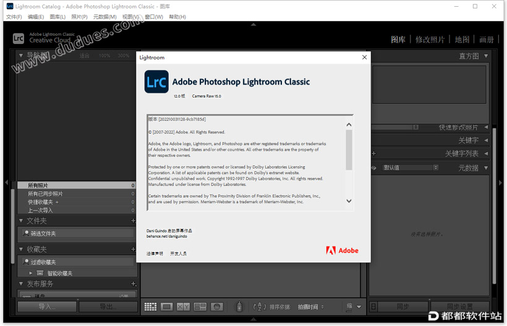Viewport: 507px width, 326px height.
Task: Open toolbar content dropdown arrow
Action: (x=359, y=307)
